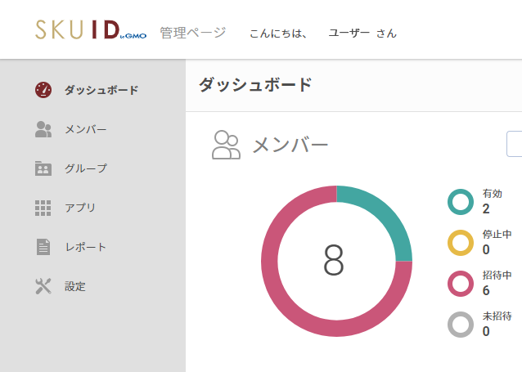This screenshot has width=522, height=372.
Task: Click the レポート document icon in sidebar
Action: point(43,247)
